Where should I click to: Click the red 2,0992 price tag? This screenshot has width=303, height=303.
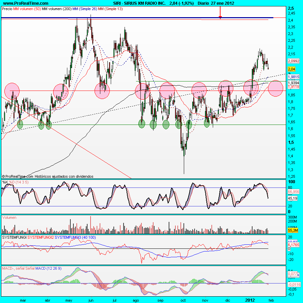pyautogui.click(x=294, y=61)
